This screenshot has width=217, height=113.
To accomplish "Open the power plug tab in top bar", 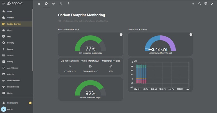I will 68,4.
